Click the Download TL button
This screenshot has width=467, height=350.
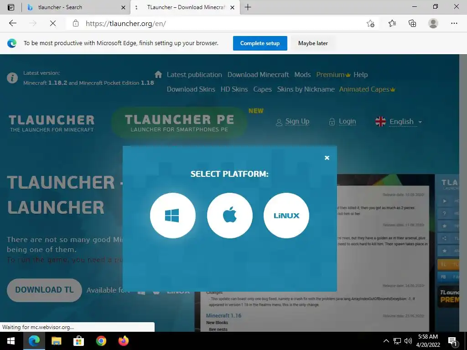tap(44, 290)
